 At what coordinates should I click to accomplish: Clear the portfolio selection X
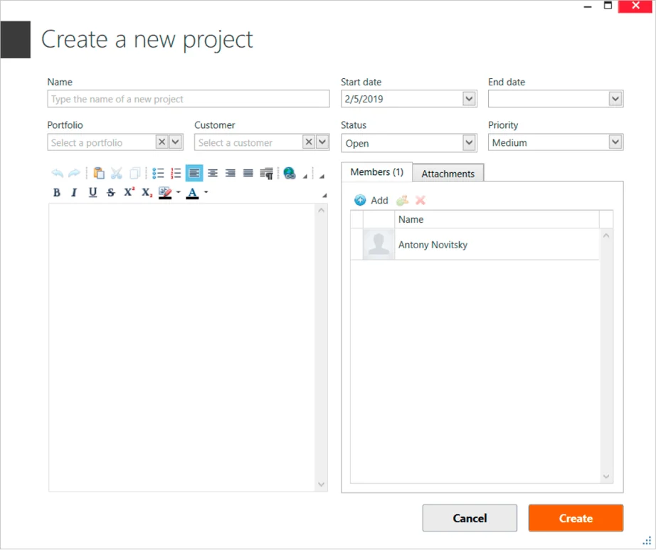[x=162, y=142]
